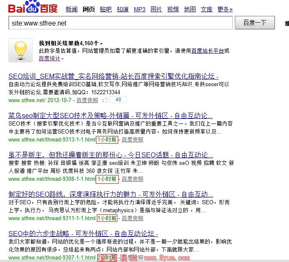Expand the arrow after result count 4,160个
Image resolution: width=289 pixels, height=262 pixels.
(x=101, y=44)
